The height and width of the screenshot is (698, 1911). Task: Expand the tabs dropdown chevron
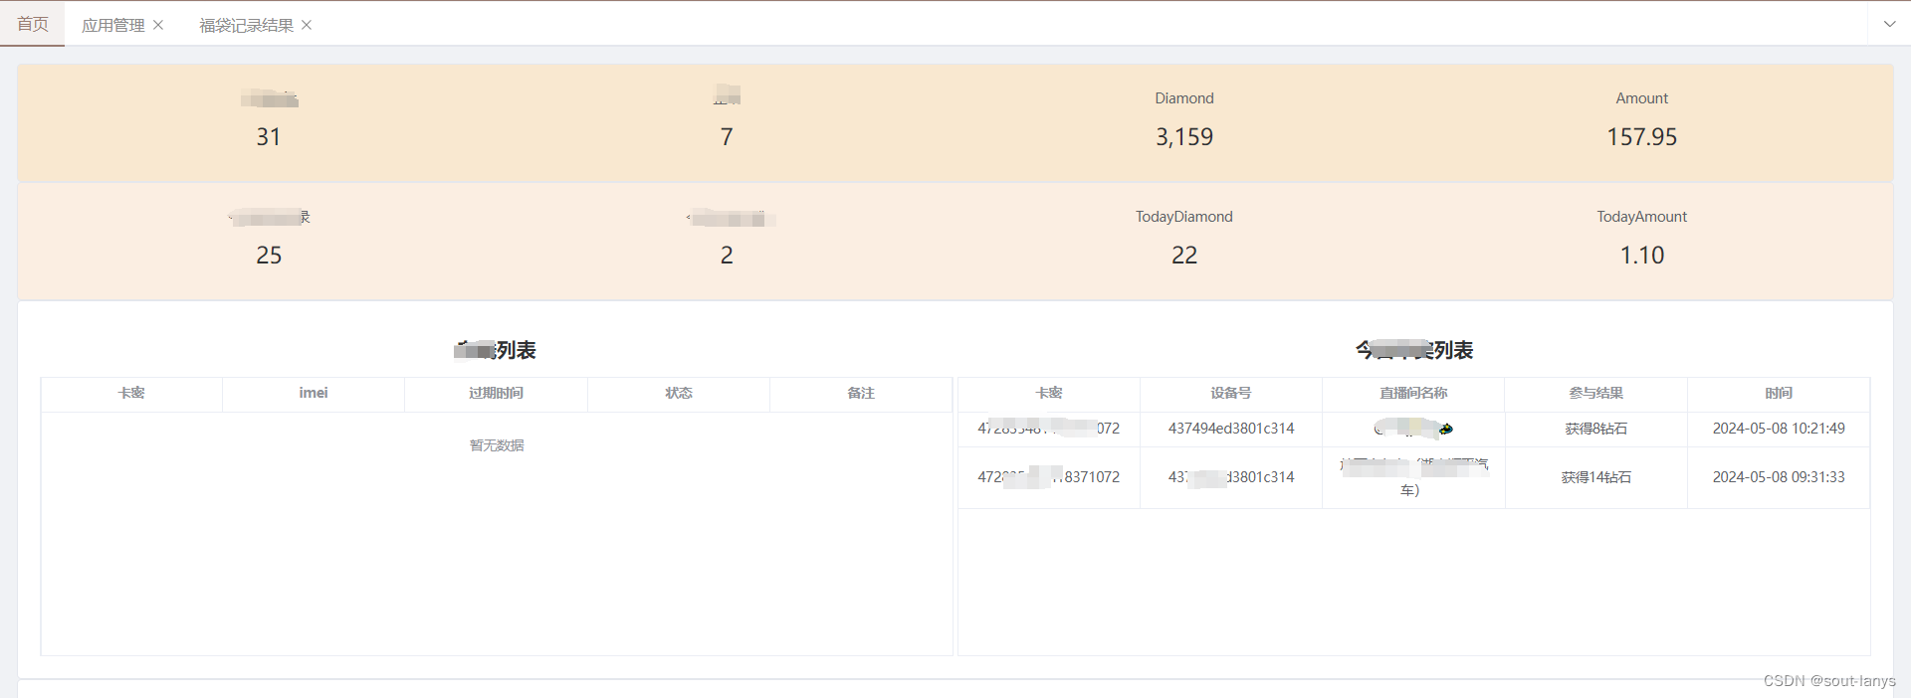click(1889, 24)
